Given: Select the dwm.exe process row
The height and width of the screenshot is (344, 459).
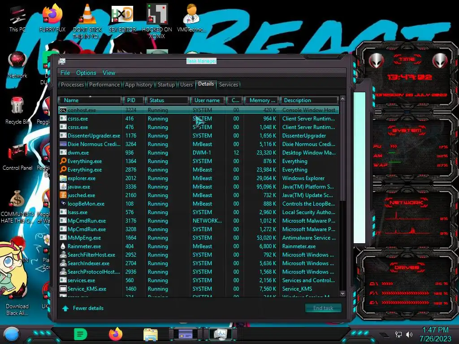Looking at the screenshot, I should (199, 153).
